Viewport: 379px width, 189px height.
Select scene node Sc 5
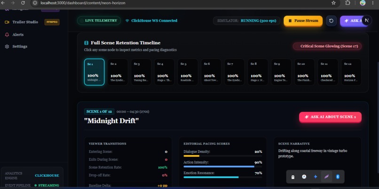(x=188, y=72)
